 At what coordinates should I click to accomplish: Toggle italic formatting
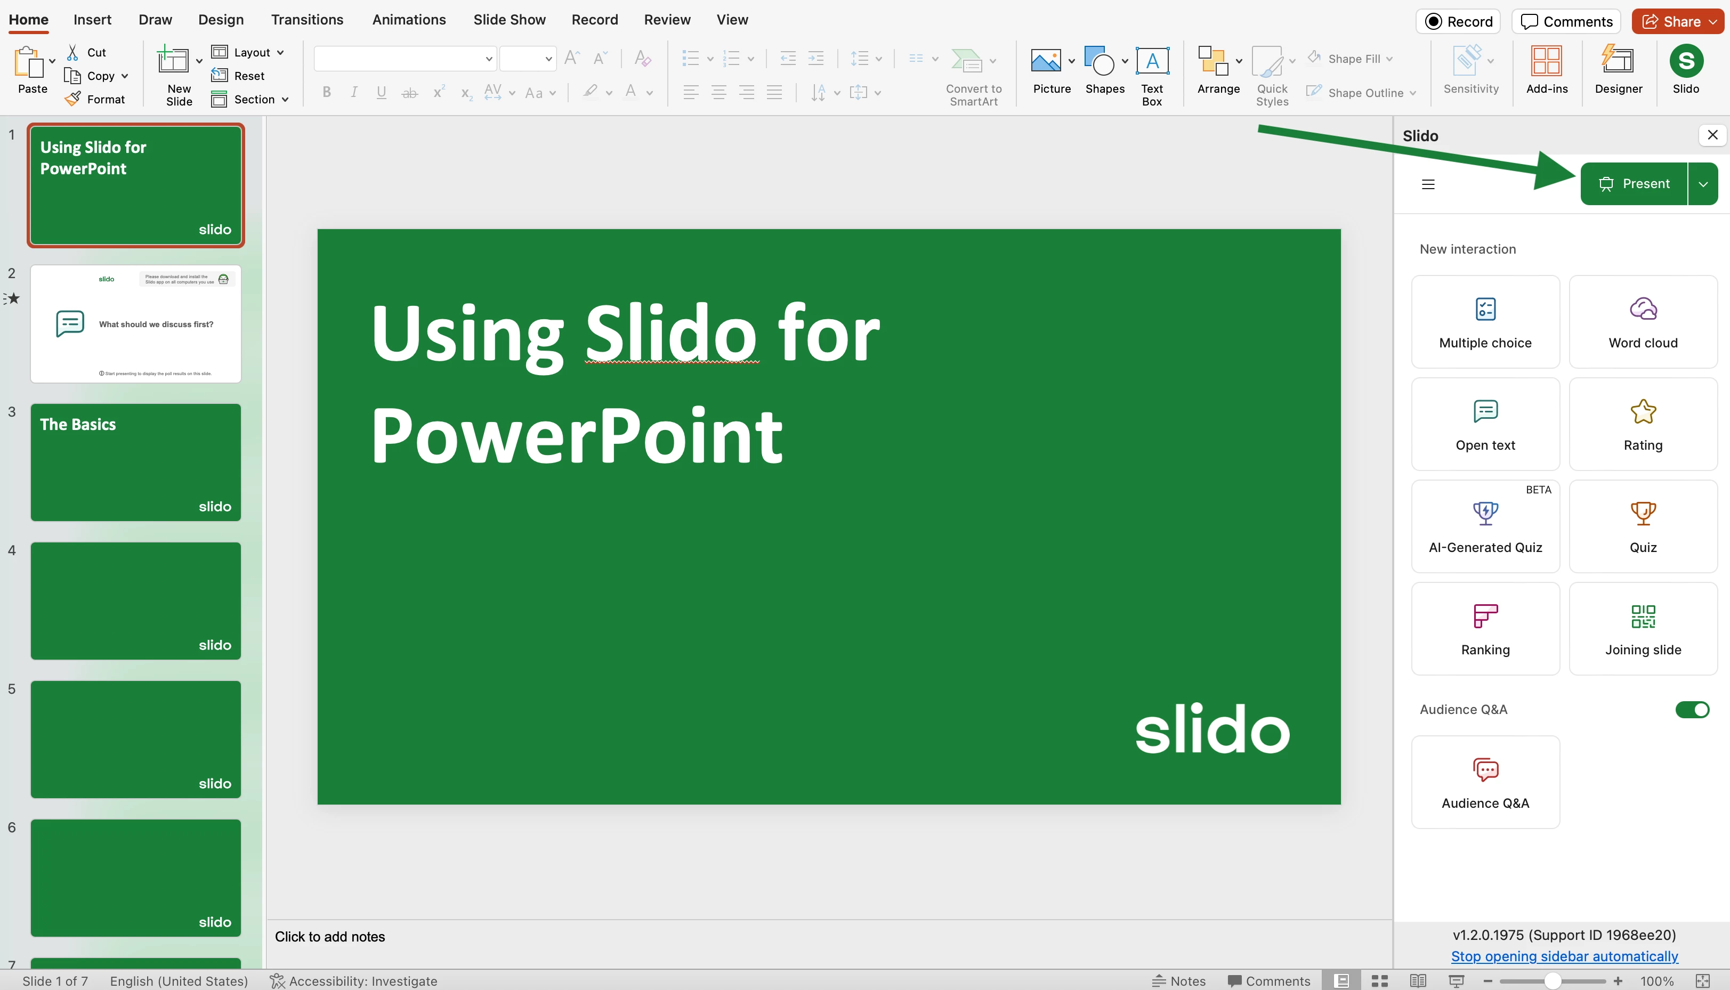353,93
